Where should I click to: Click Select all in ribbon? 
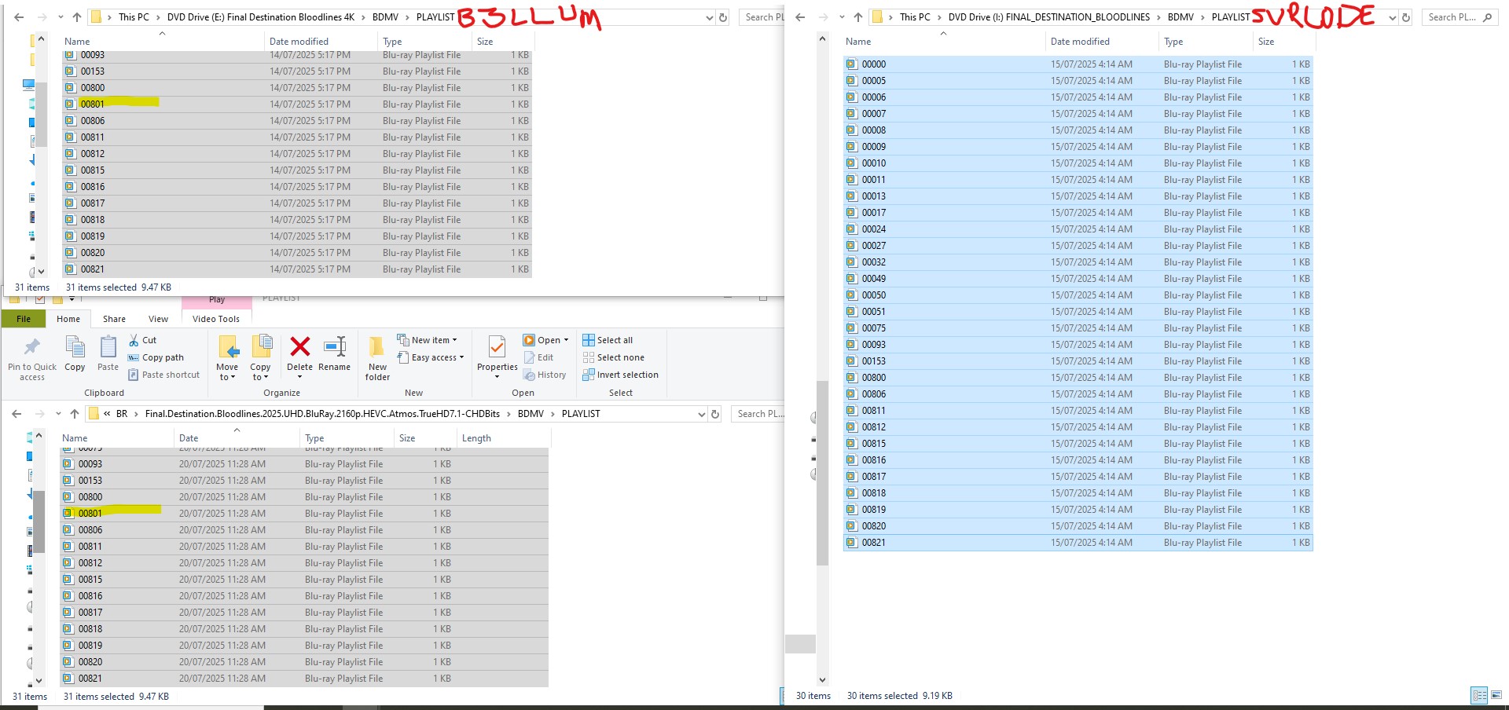tap(608, 340)
